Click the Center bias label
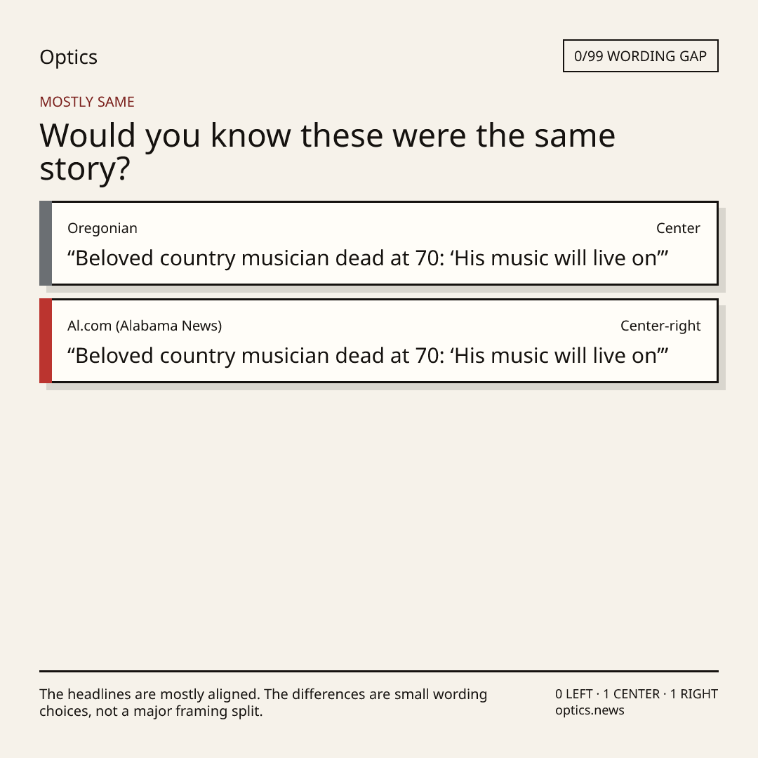Screen dimensions: 758x758 tap(678, 228)
